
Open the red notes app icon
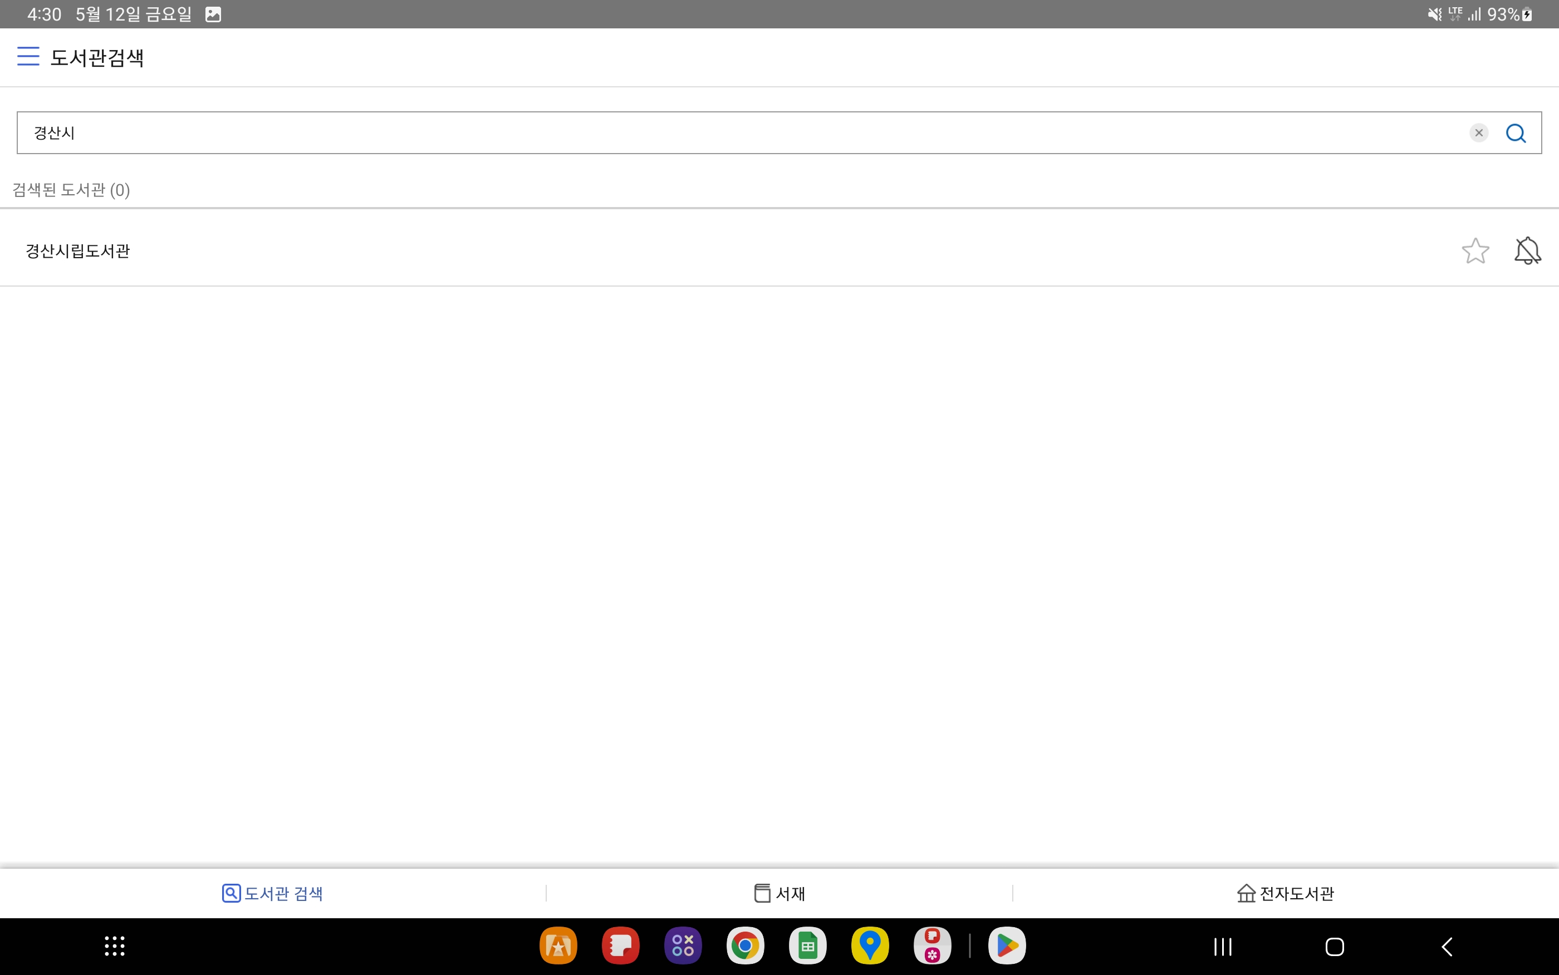pos(620,946)
